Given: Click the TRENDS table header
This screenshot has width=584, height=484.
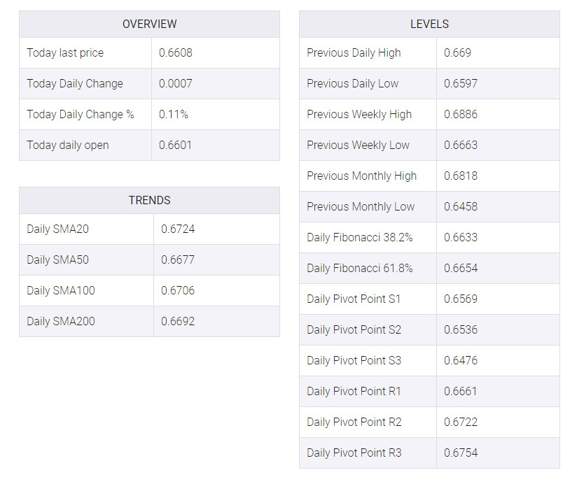Looking at the screenshot, I should [x=149, y=201].
